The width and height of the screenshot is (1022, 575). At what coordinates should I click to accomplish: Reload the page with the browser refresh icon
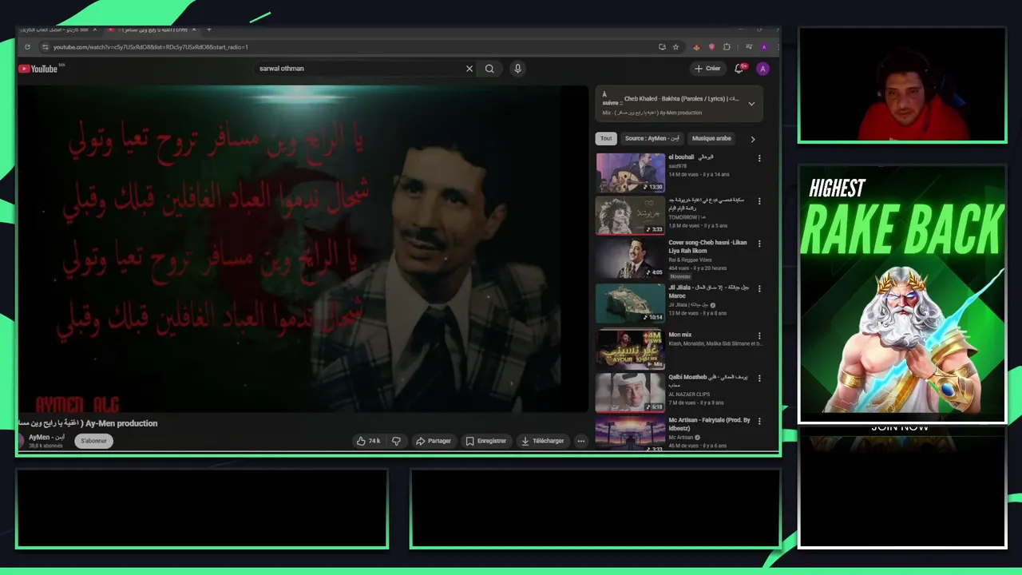27,47
